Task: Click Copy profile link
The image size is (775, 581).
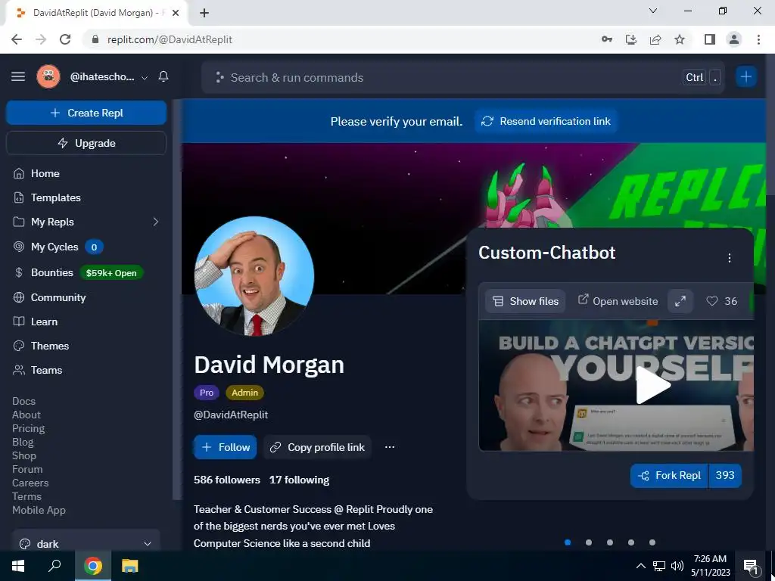Action: click(317, 447)
